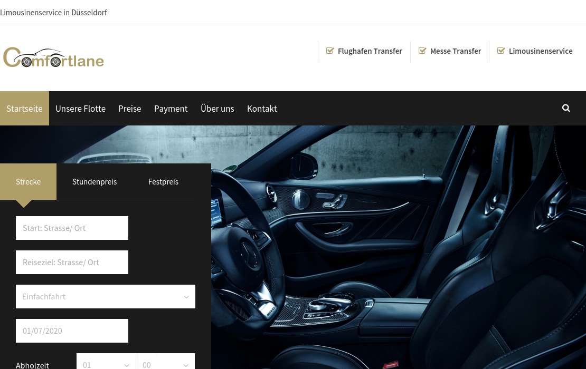Click the checkmark icon beside Flughafen Transfer
The width and height of the screenshot is (586, 369).
pyautogui.click(x=330, y=51)
